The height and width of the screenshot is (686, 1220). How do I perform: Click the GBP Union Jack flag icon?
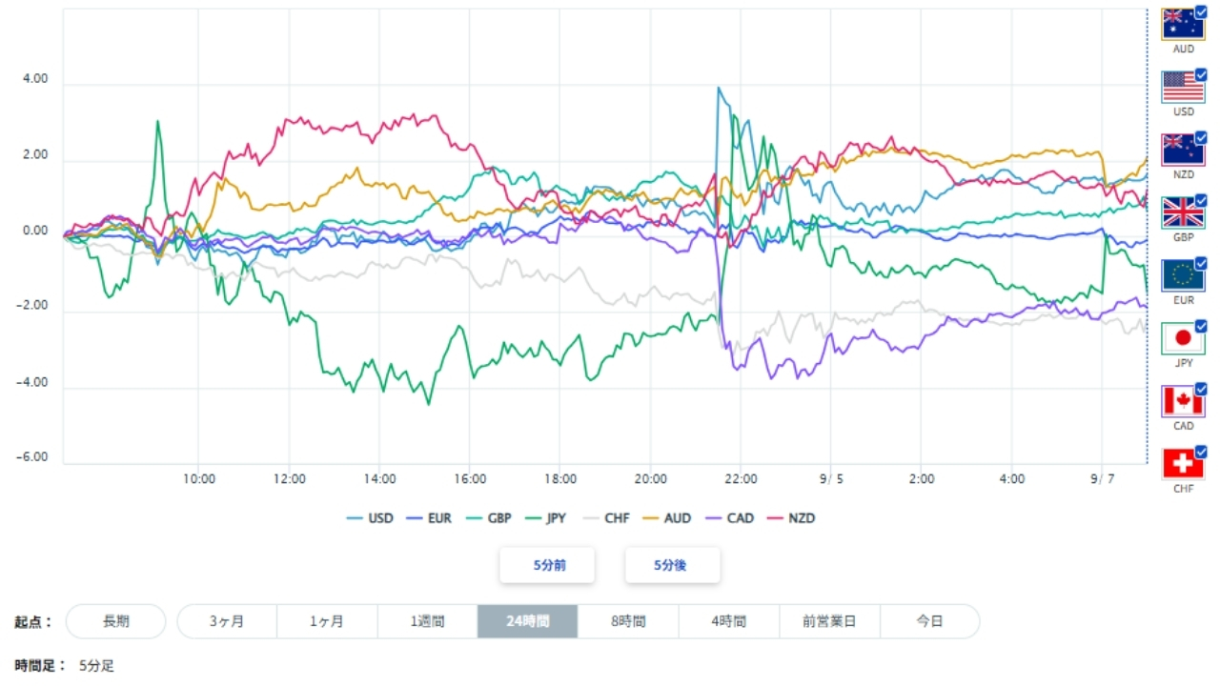coord(1183,212)
